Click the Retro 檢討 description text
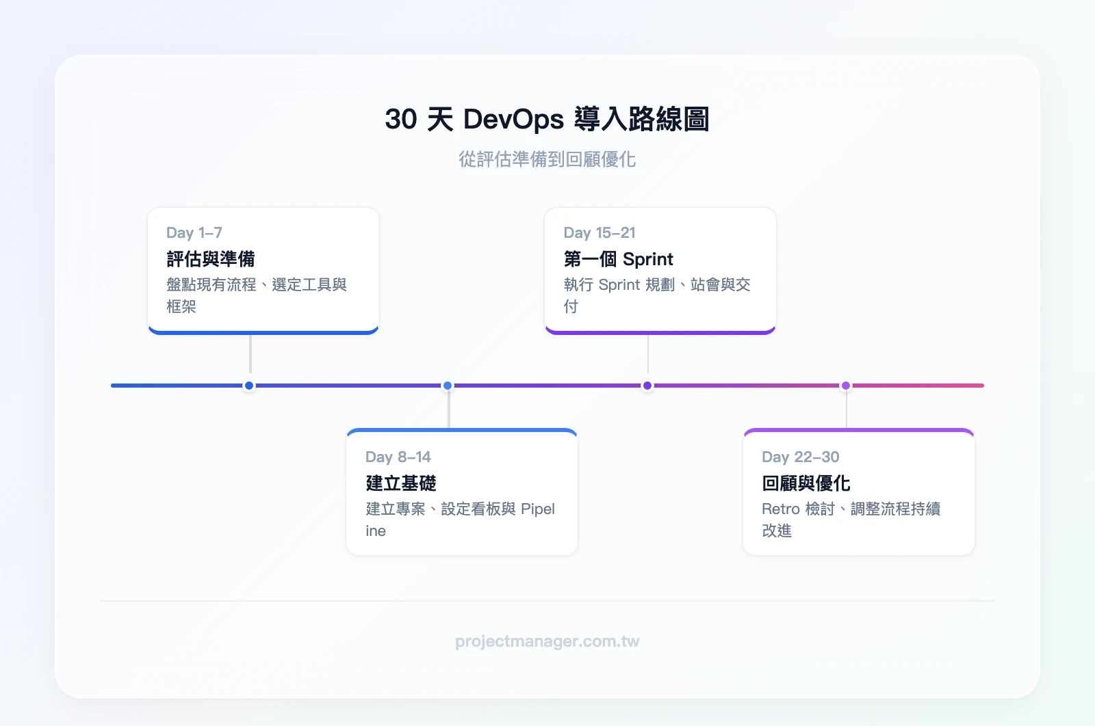Image resolution: width=1095 pixels, height=726 pixels. click(852, 520)
